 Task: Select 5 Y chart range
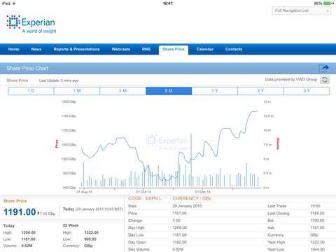tap(307, 91)
